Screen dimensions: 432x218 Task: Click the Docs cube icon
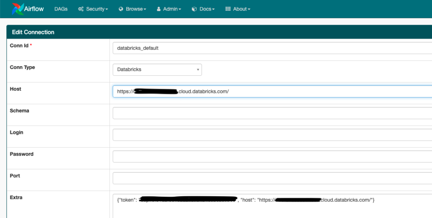[x=194, y=9]
